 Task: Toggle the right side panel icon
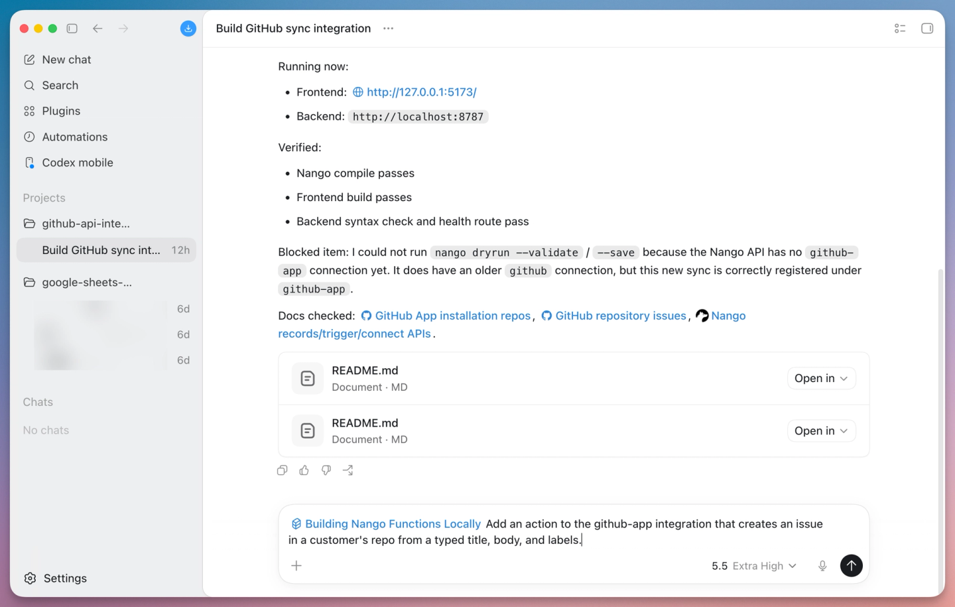point(927,29)
